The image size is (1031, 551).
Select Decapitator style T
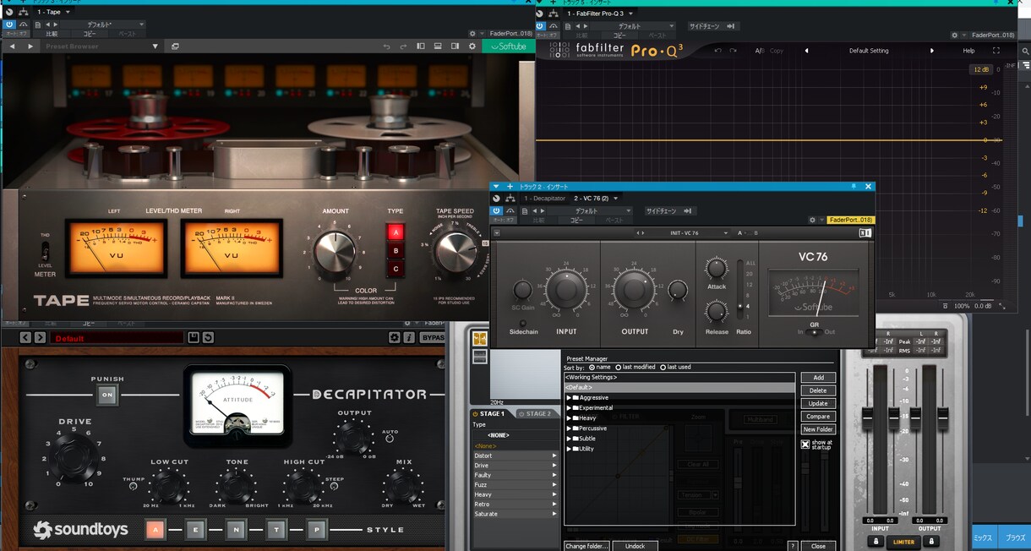275,530
